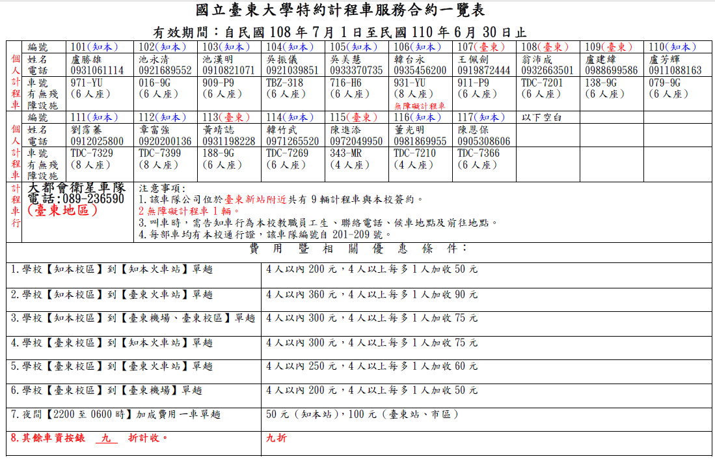
Task: Click phone number 0921689552
Action: (x=165, y=71)
